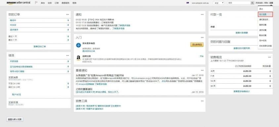279x127 pixels.
Task: Open the 退货请求 link
Action: point(14,30)
